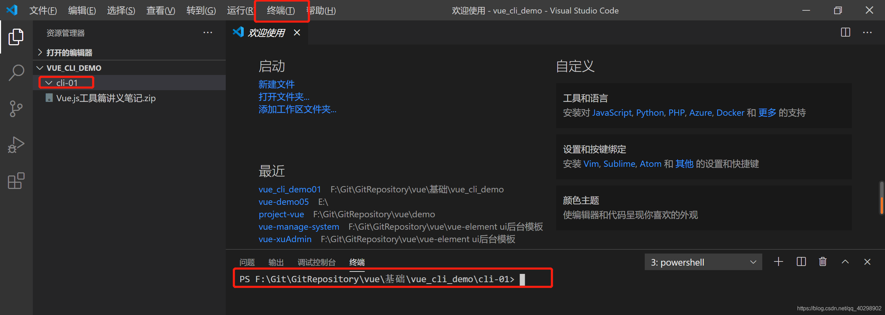Open explorer panel more actions (three dots)
885x315 pixels.
(x=208, y=33)
